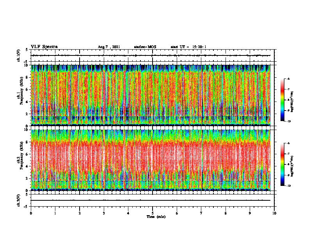Select the date text "Aug.7 , 2021"
The height and width of the screenshot is (239, 309).
(x=109, y=47)
